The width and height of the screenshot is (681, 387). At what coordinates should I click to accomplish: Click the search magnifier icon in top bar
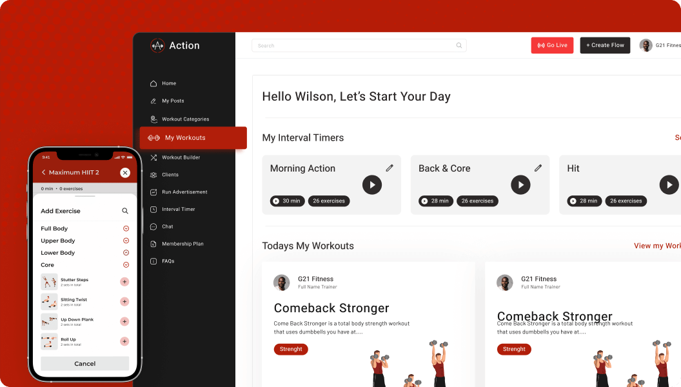[x=459, y=46]
